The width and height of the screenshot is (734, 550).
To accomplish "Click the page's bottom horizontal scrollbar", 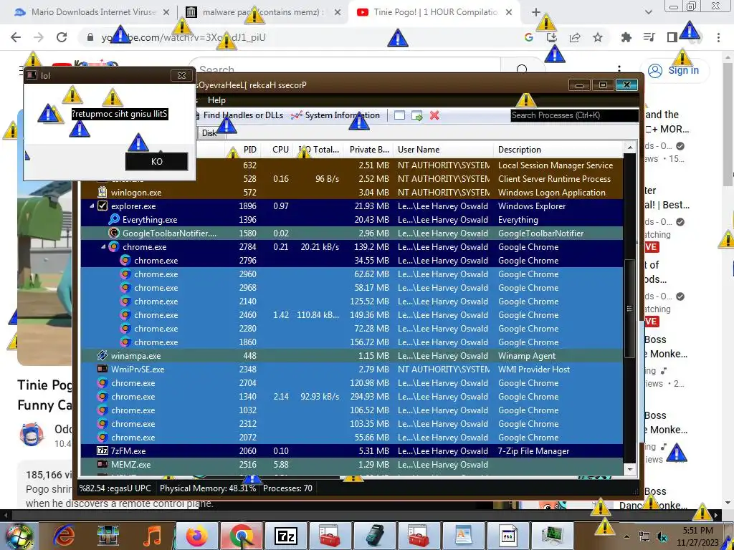I will 361,515.
